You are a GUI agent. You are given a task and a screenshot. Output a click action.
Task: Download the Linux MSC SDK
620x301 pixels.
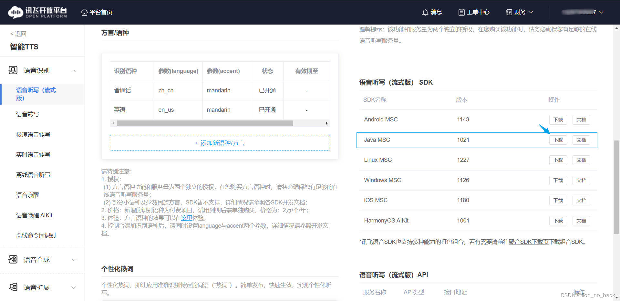(x=558, y=160)
